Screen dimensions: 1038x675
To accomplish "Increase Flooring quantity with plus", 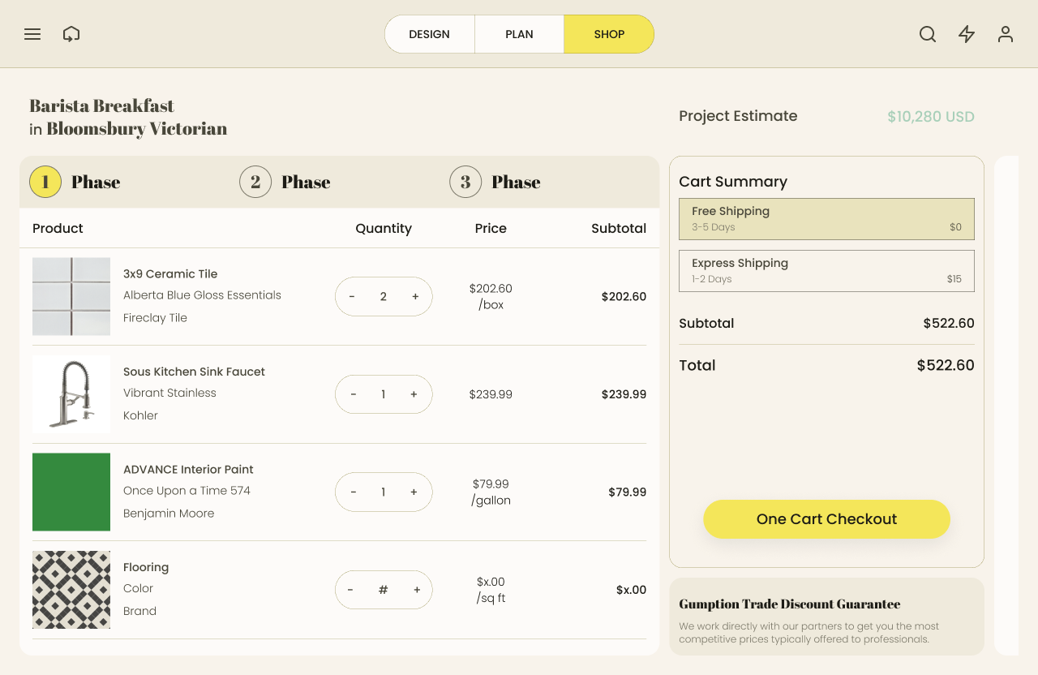I will pos(417,590).
